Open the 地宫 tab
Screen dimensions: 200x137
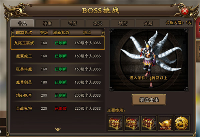pyautogui.click(x=123, y=23)
